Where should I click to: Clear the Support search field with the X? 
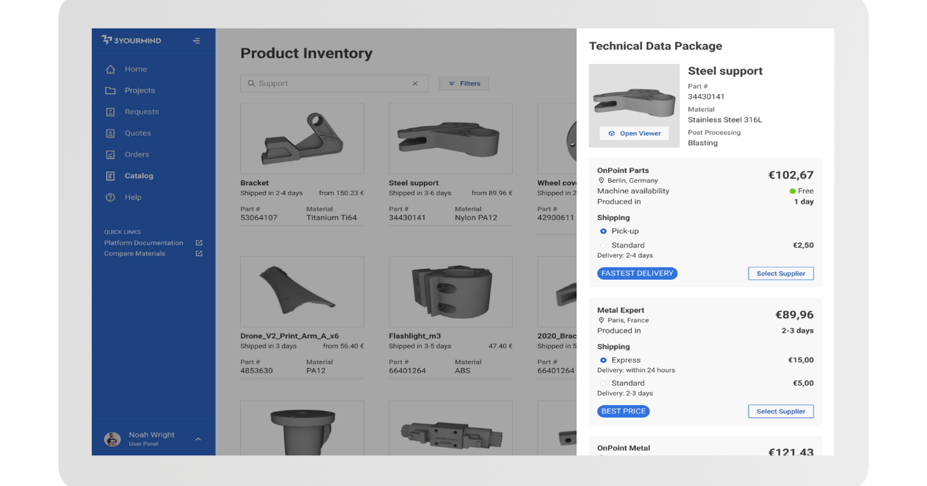click(415, 83)
